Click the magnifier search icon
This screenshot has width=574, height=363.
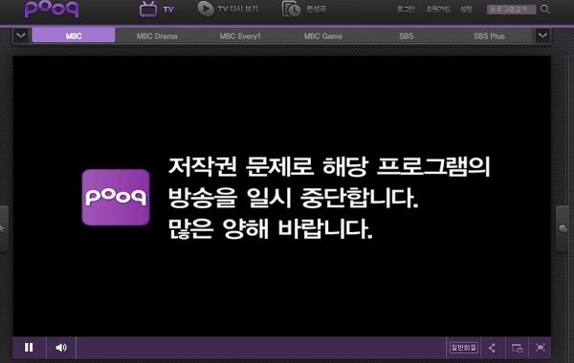point(544,10)
